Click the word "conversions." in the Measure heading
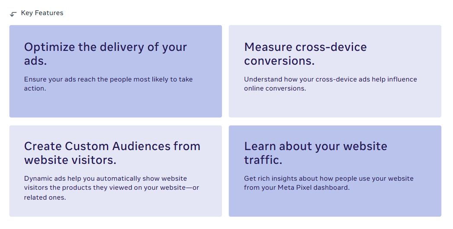 click(279, 61)
